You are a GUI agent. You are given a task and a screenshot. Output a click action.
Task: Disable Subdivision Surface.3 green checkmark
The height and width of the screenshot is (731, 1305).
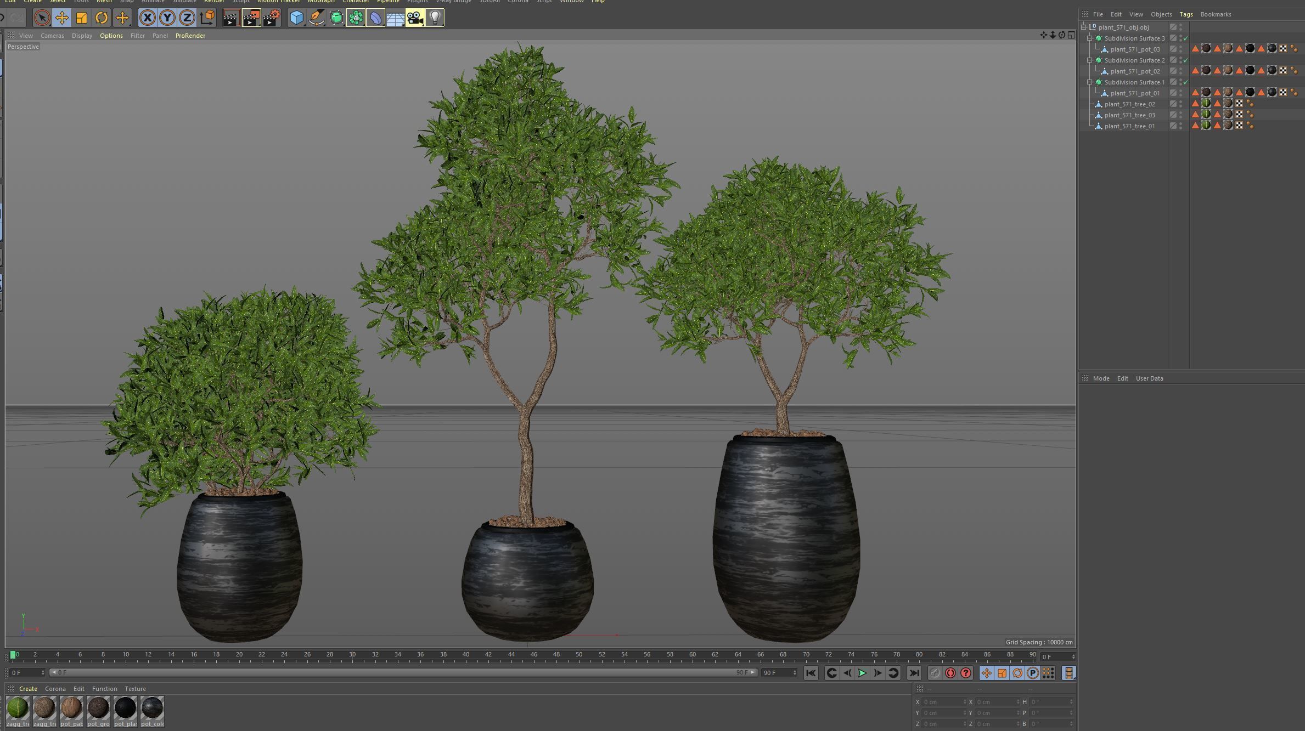click(1185, 38)
